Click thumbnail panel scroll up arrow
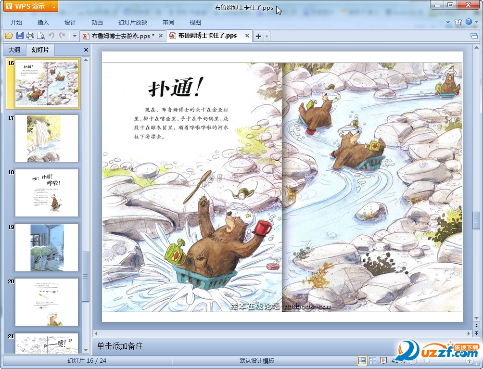483x369 pixels. point(86,60)
